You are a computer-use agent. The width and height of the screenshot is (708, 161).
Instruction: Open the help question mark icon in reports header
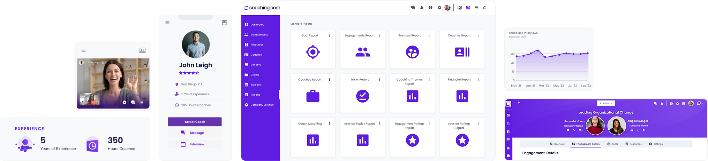[x=430, y=8]
